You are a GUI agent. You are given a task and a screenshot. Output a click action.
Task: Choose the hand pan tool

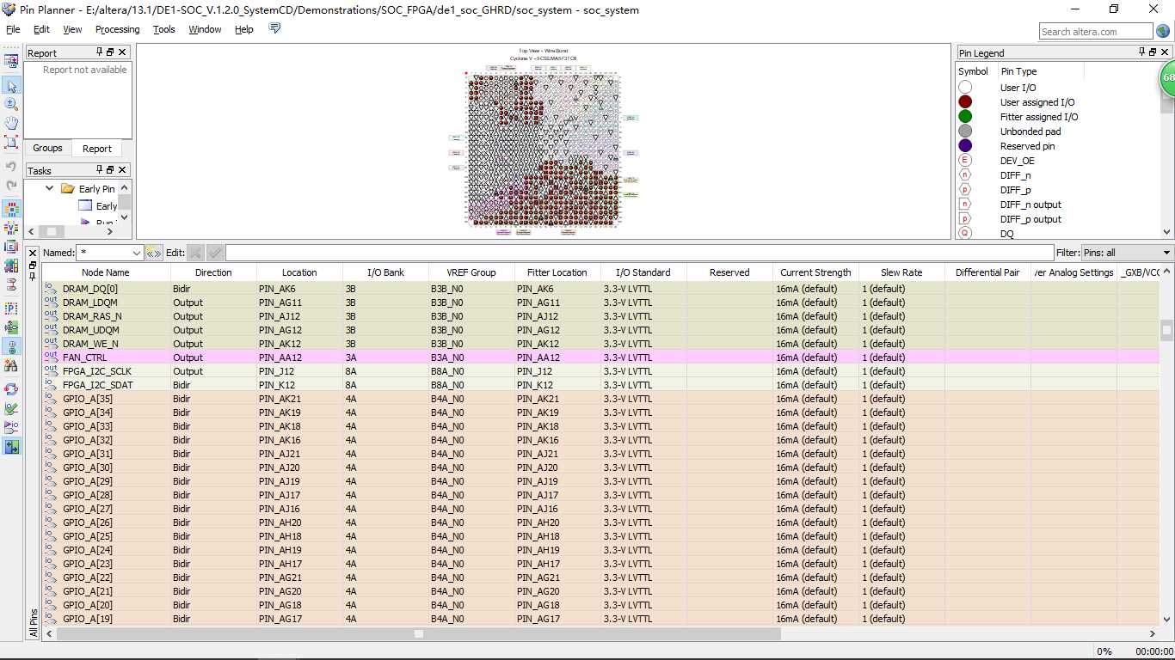tap(11, 123)
